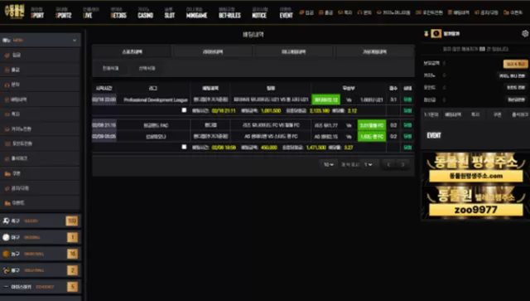Select the soccer ball sport icon
Screen dimensions: 530x301
6,221
